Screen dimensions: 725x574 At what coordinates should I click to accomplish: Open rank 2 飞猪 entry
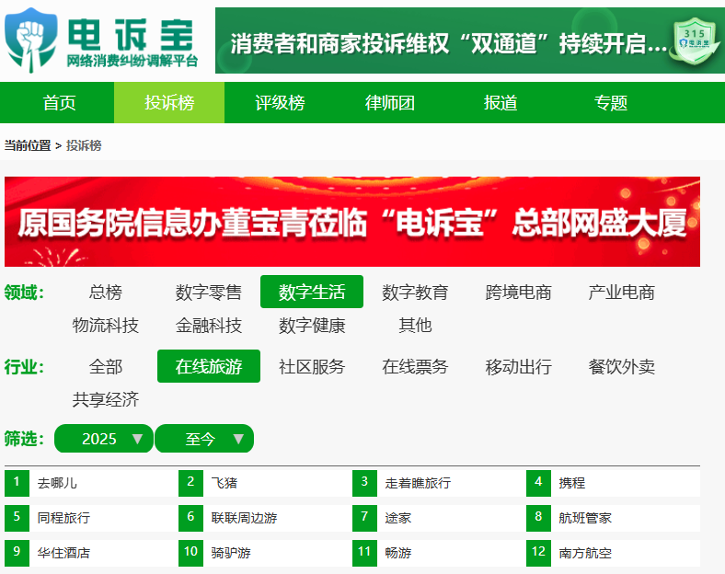(x=265, y=483)
